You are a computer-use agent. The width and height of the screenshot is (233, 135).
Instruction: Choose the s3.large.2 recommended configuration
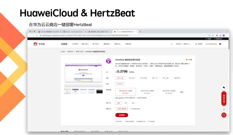(x=126, y=92)
